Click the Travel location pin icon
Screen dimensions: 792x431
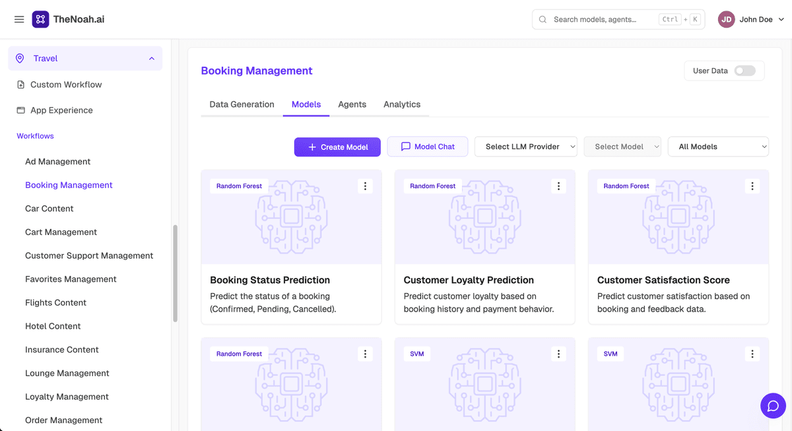tap(20, 58)
